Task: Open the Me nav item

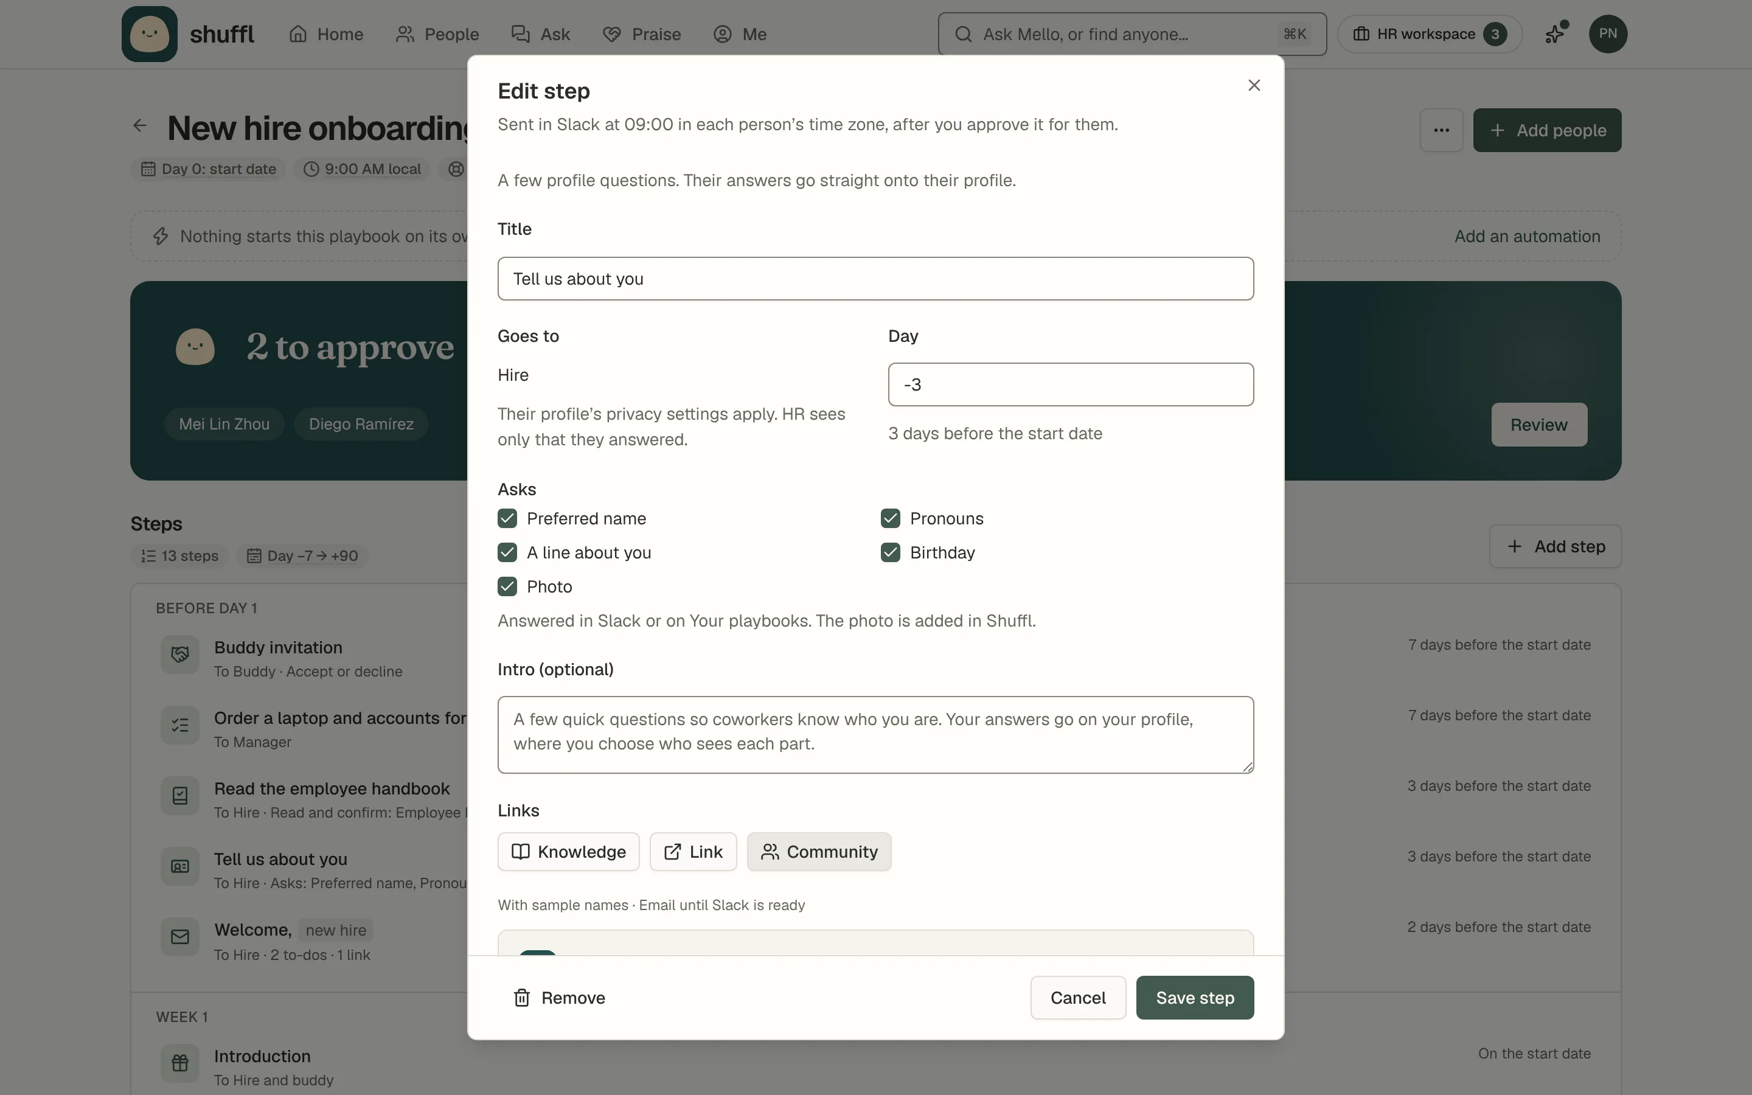Action: [740, 34]
